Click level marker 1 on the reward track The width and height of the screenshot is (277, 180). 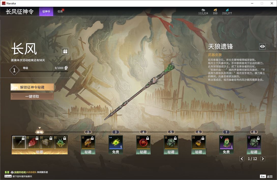(x=40, y=132)
